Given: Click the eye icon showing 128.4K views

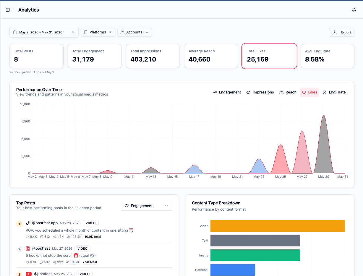Looking at the screenshot, I should [x=68, y=237].
